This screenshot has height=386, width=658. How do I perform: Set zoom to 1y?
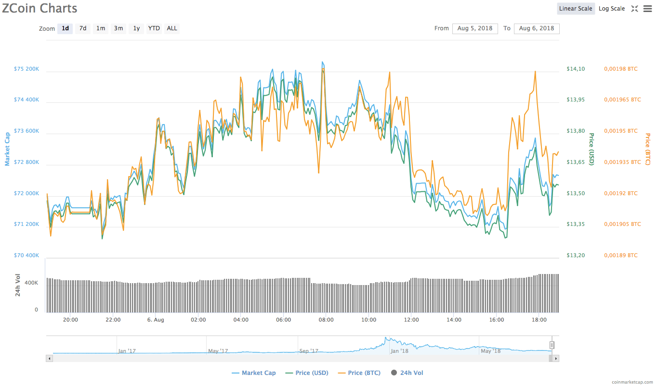pos(136,28)
